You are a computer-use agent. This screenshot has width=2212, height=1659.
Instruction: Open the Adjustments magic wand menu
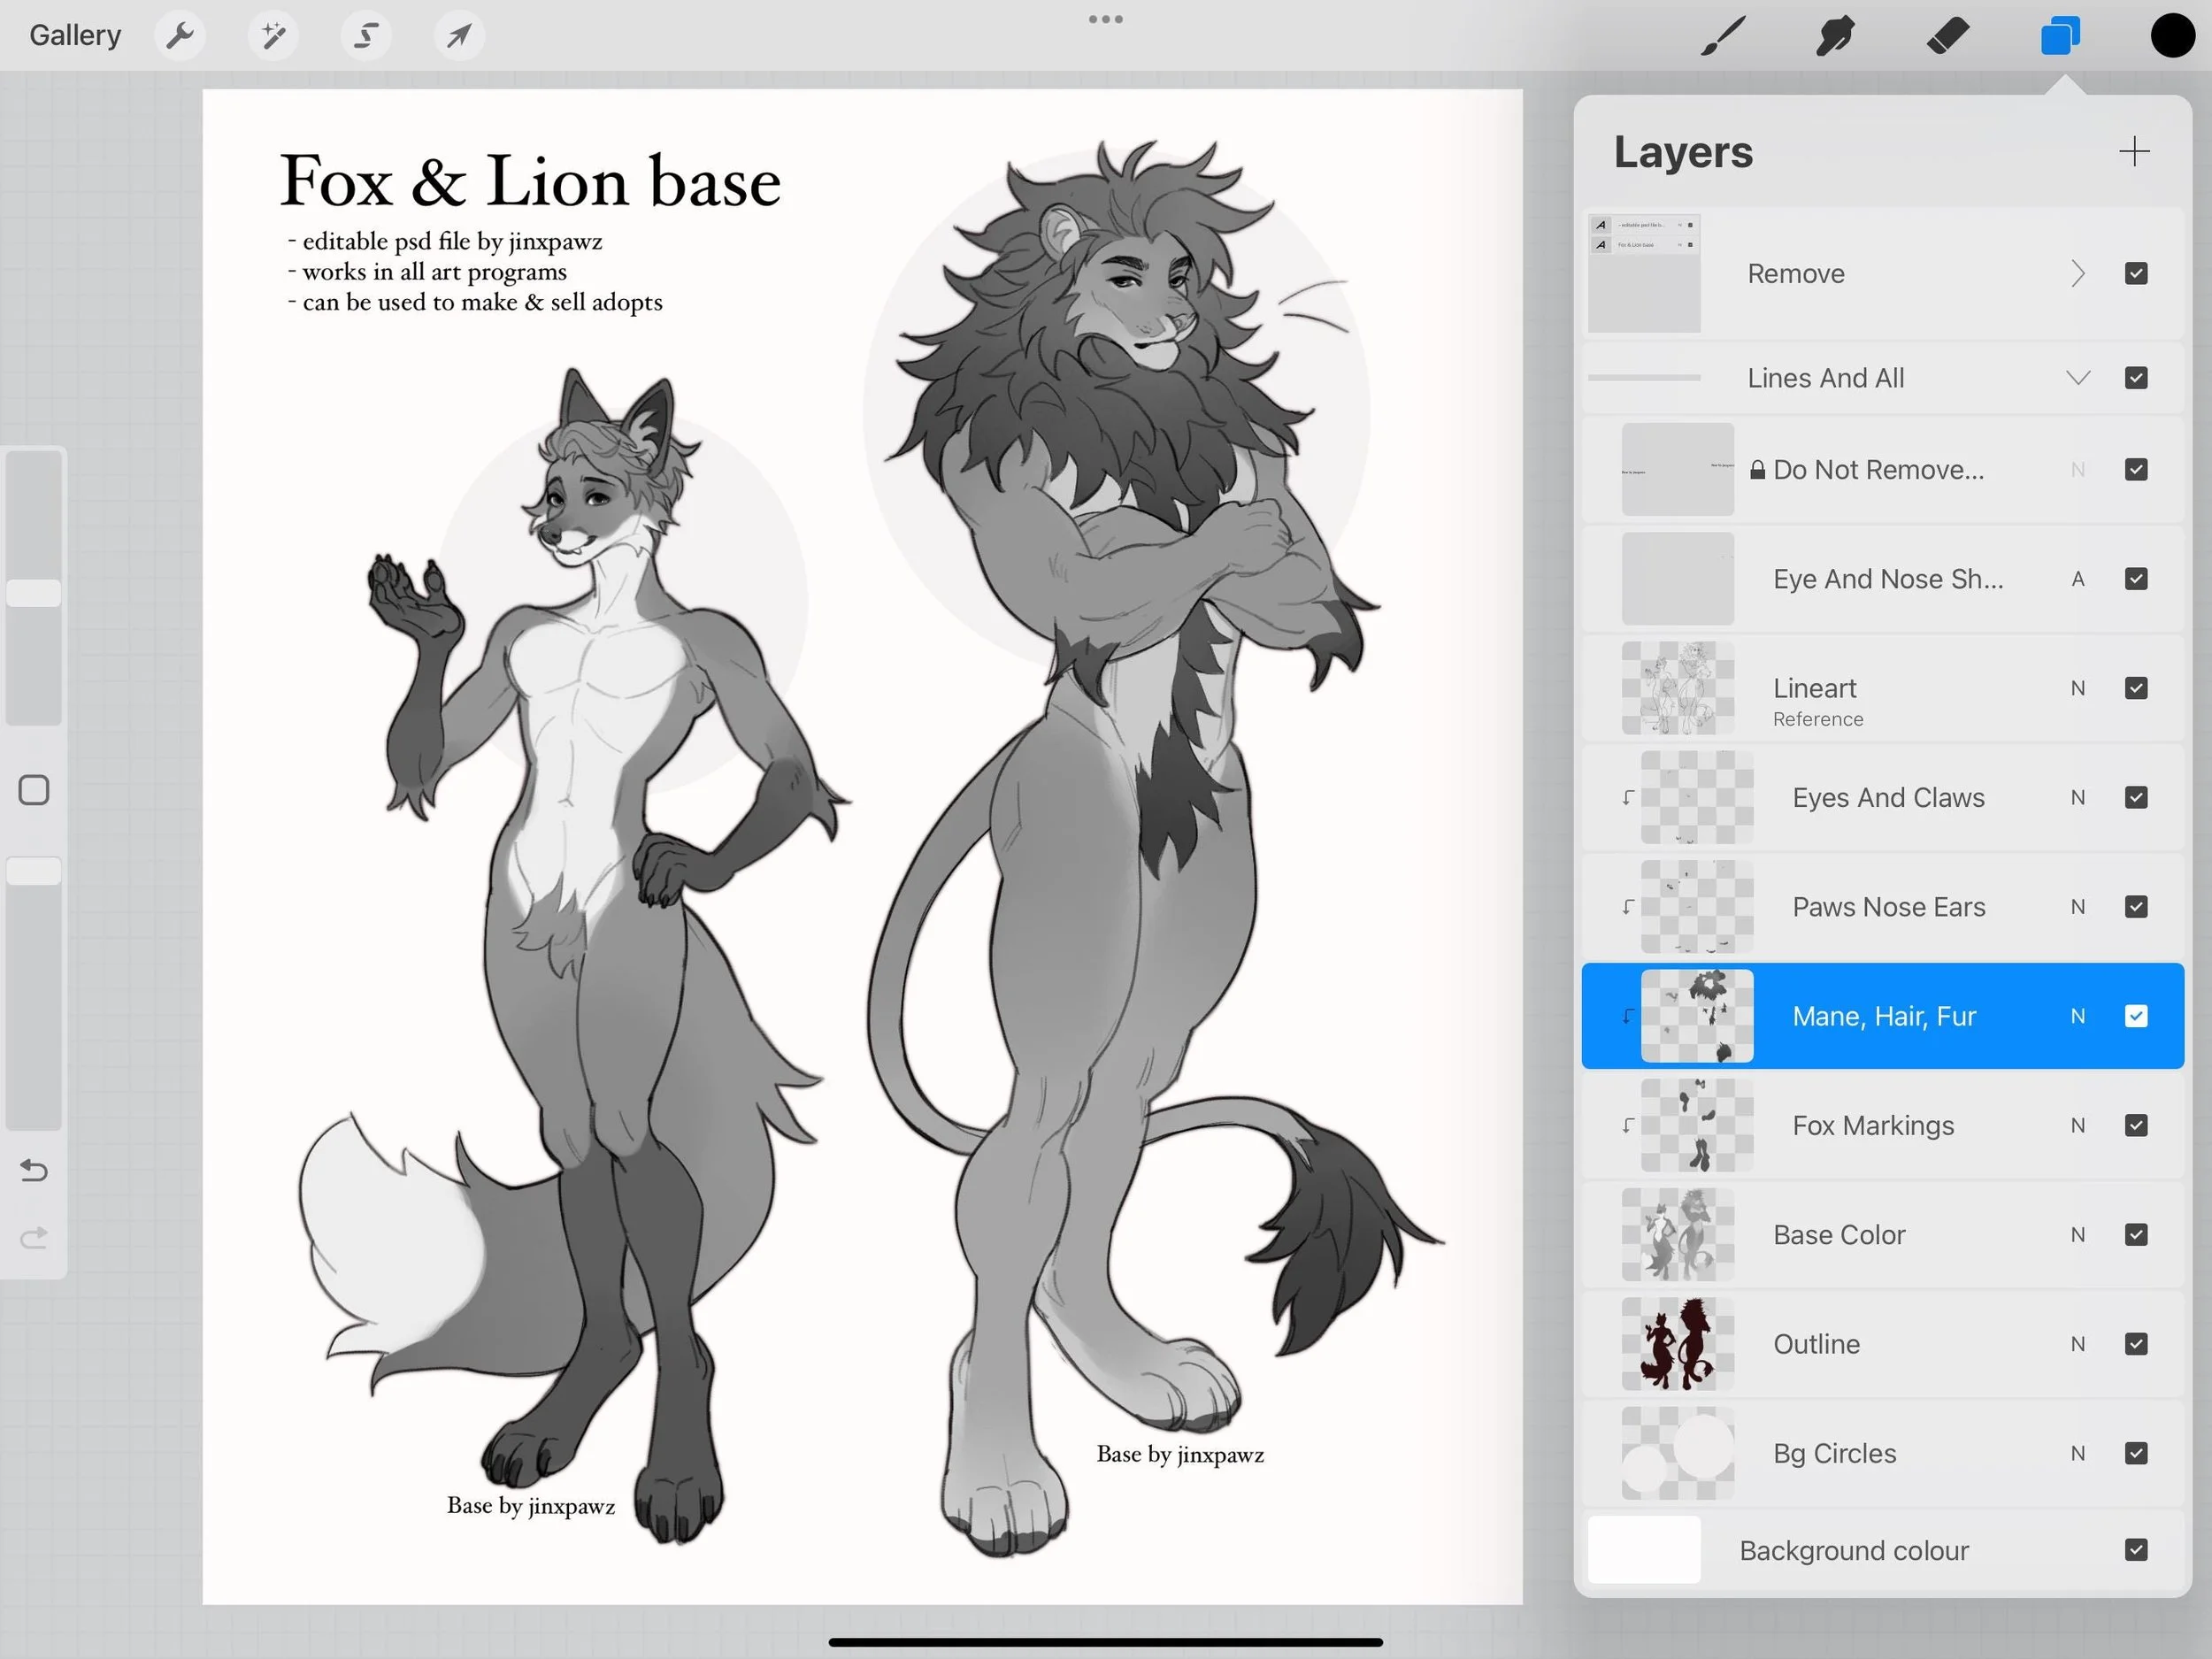click(x=273, y=36)
